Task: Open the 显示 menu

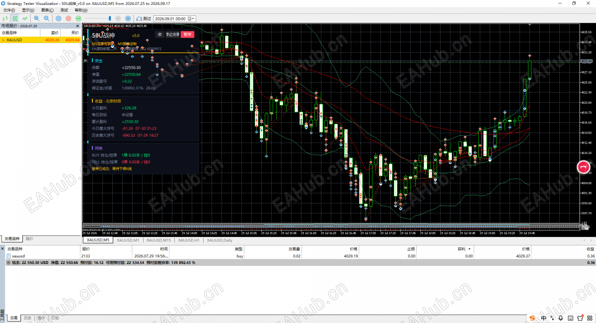Action: click(28, 10)
